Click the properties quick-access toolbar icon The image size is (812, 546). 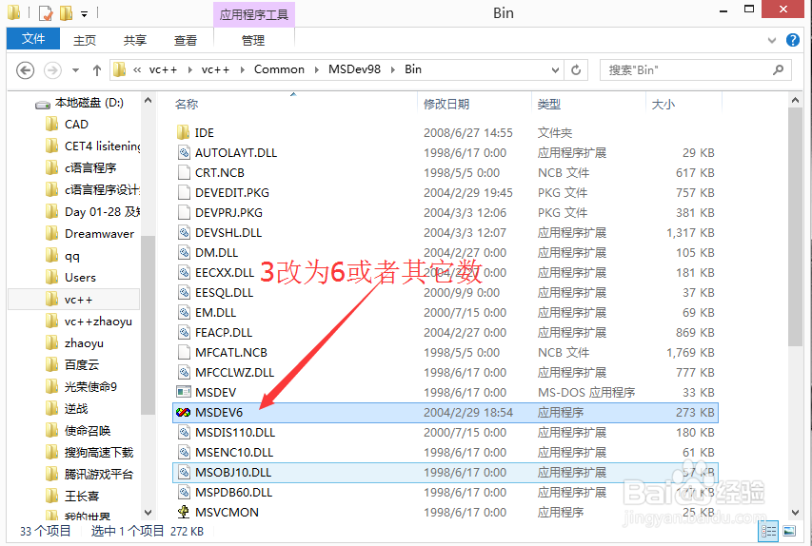pyautogui.click(x=46, y=13)
